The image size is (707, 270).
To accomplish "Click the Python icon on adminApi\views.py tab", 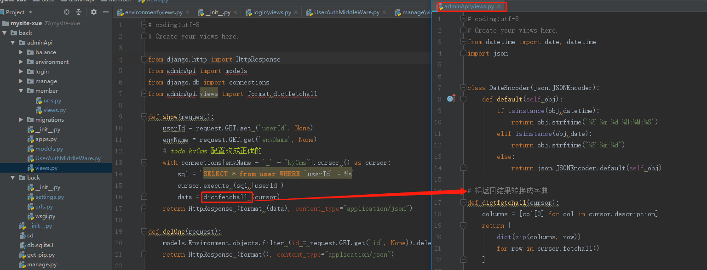I will [x=441, y=6].
